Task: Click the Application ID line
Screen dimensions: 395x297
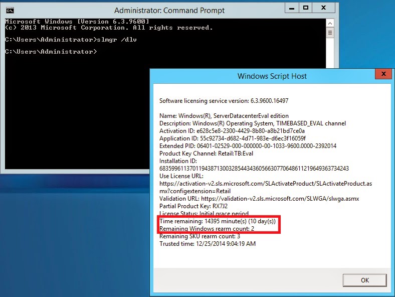Action: pyautogui.click(x=233, y=138)
